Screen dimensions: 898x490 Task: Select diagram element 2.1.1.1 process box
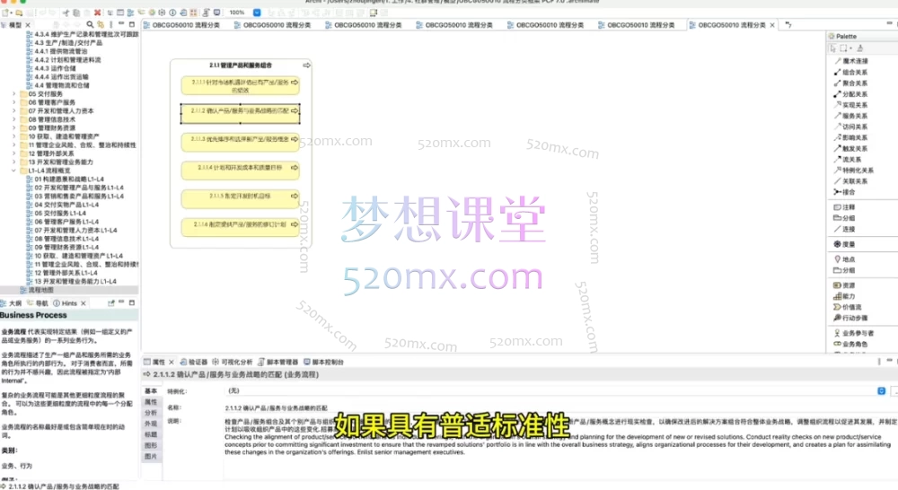pos(240,85)
